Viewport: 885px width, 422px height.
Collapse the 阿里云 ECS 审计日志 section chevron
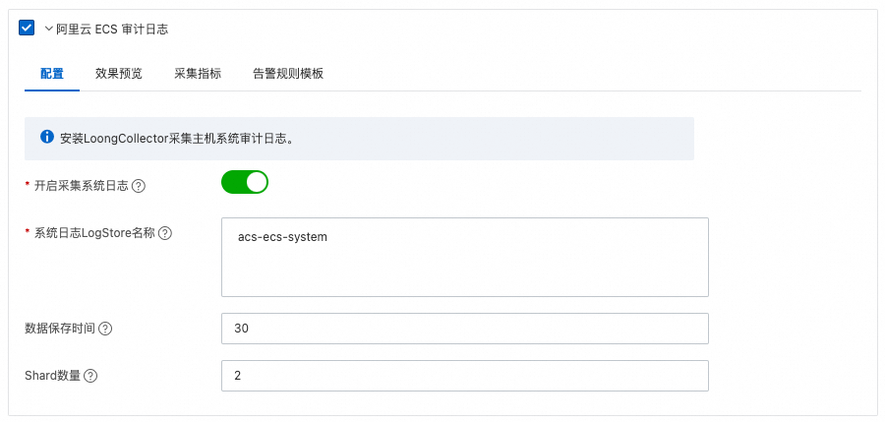[x=48, y=29]
